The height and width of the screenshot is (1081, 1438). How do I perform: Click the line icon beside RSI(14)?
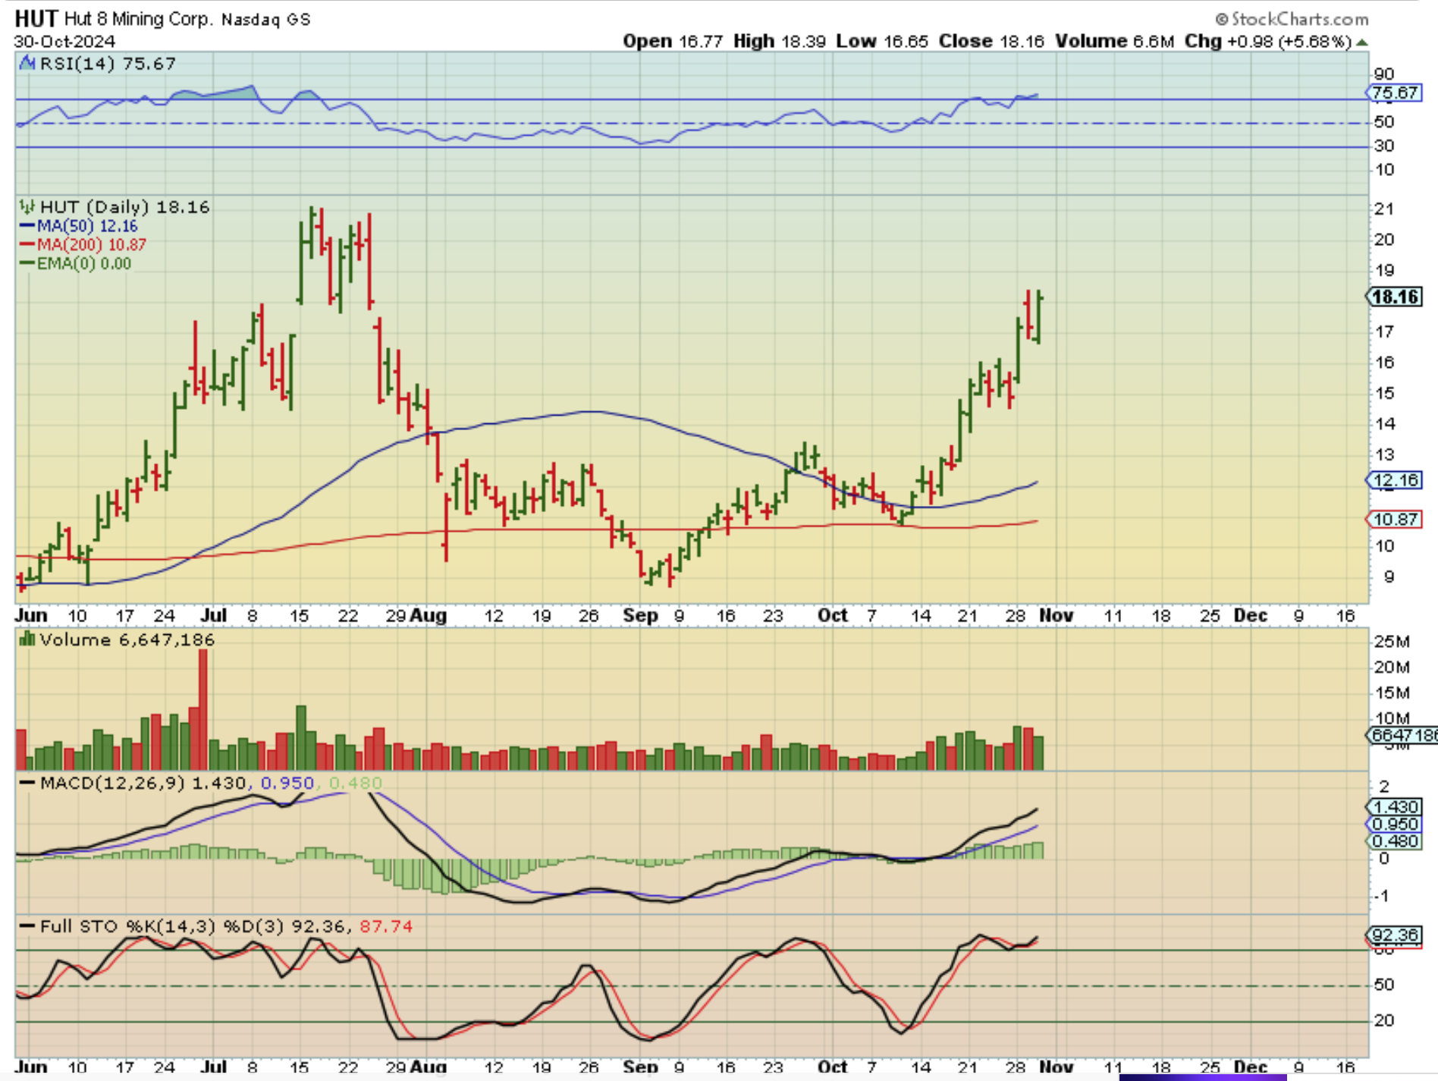(x=27, y=64)
